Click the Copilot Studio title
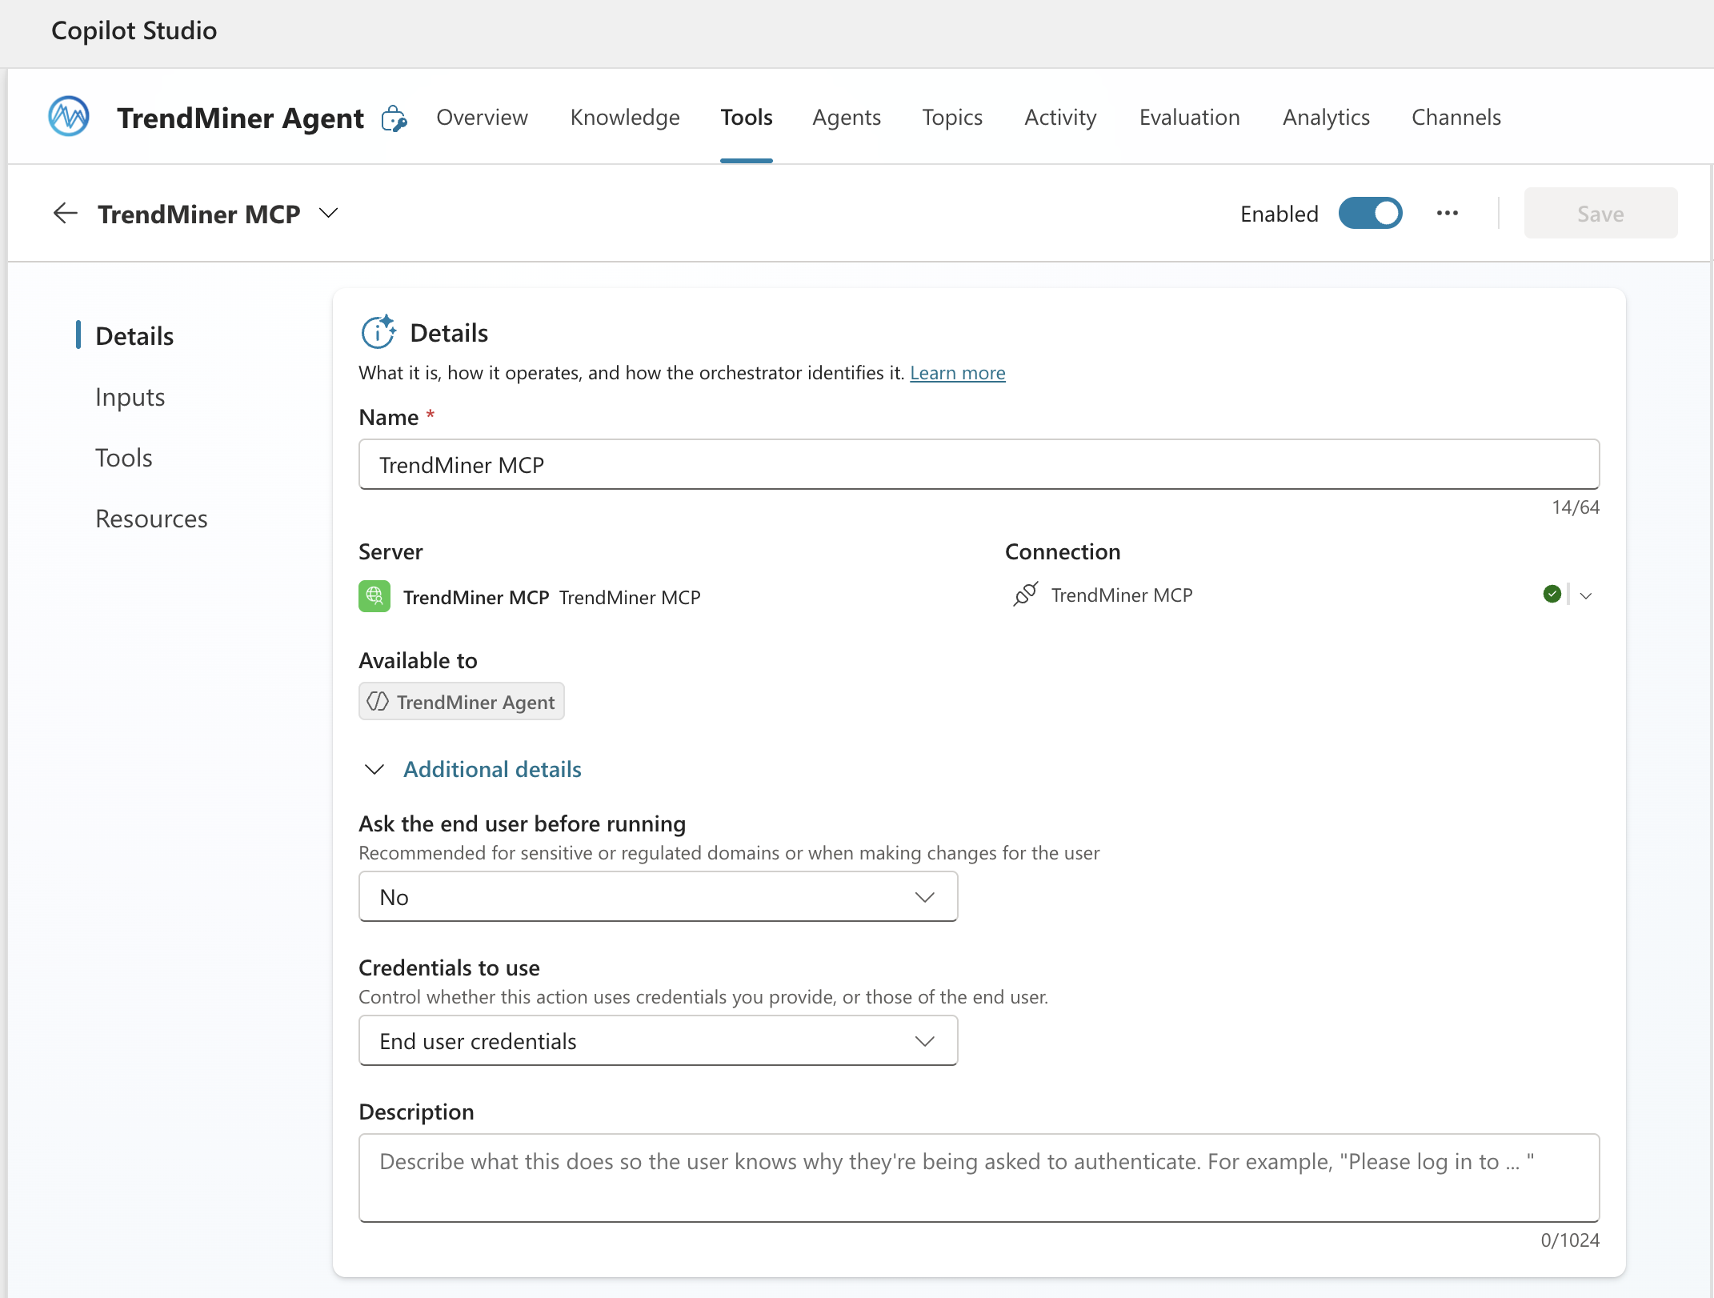 [134, 30]
